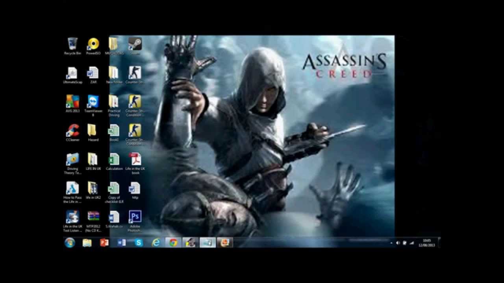
Task: Launch the Adobe Photoshop shortcut
Action: [135, 221]
